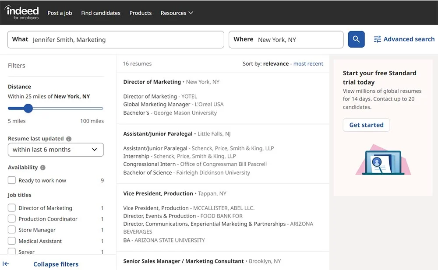Image resolution: width=438 pixels, height=270 pixels.
Task: Click Director, Events & Production - FOOD BANK FOR
Action: click(183, 216)
